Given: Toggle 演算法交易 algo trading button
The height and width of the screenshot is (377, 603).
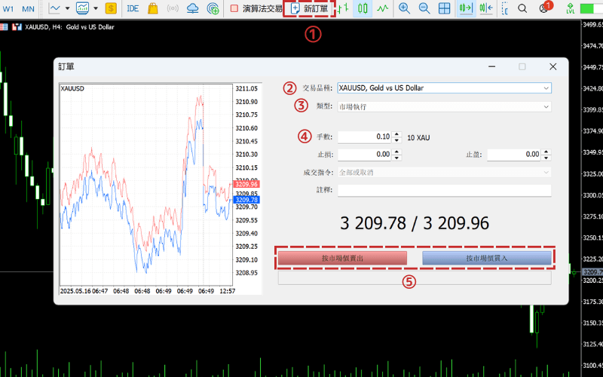Looking at the screenshot, I should [x=256, y=8].
